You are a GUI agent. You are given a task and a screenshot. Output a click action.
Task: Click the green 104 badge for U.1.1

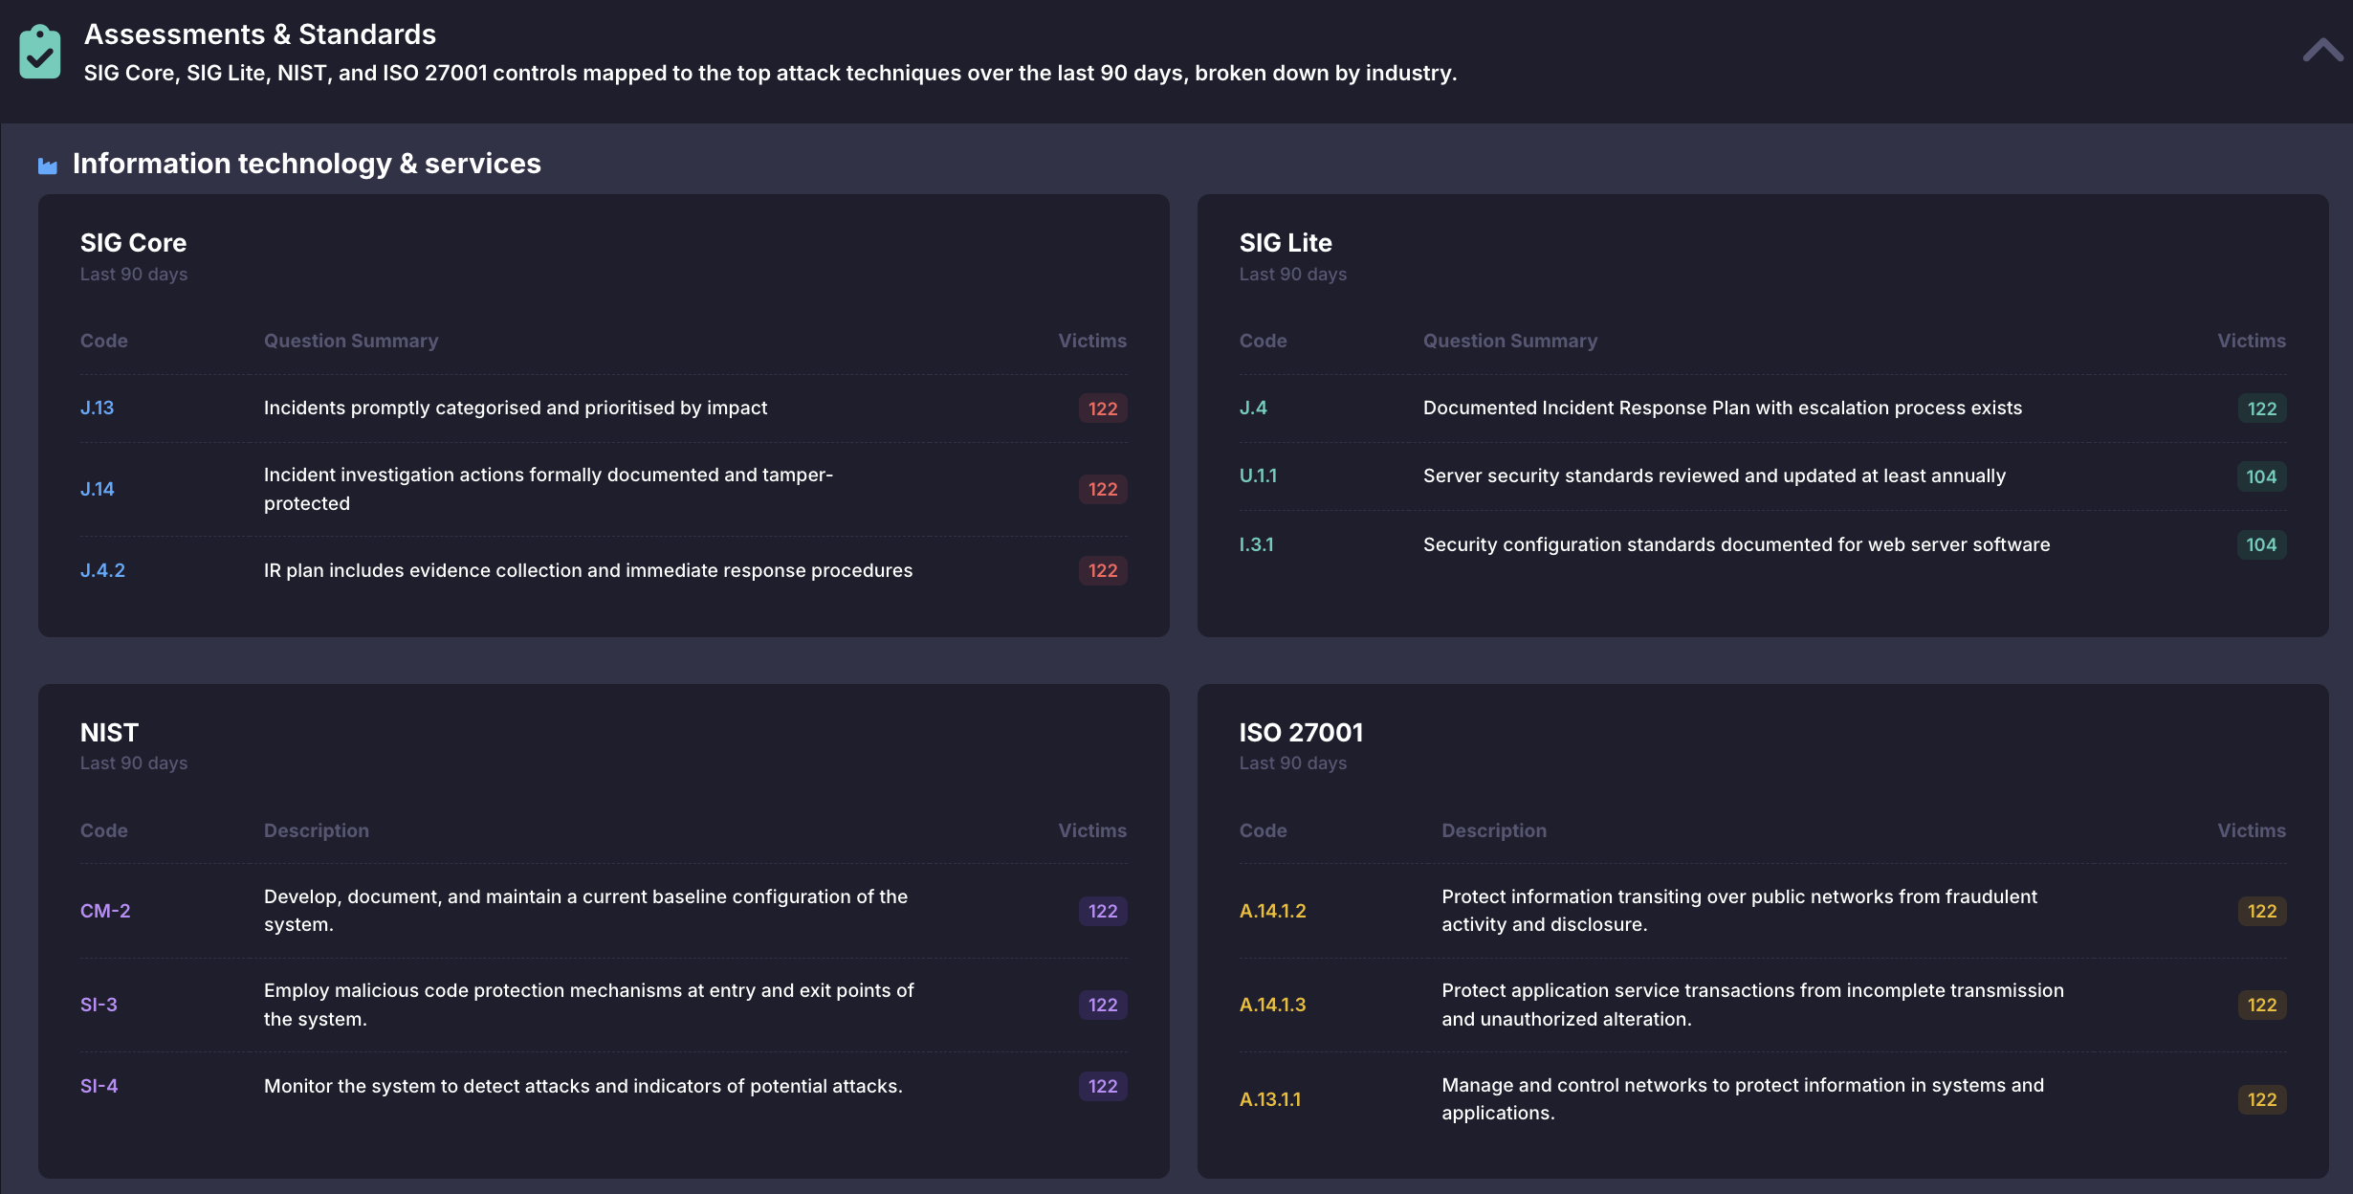point(2261,476)
